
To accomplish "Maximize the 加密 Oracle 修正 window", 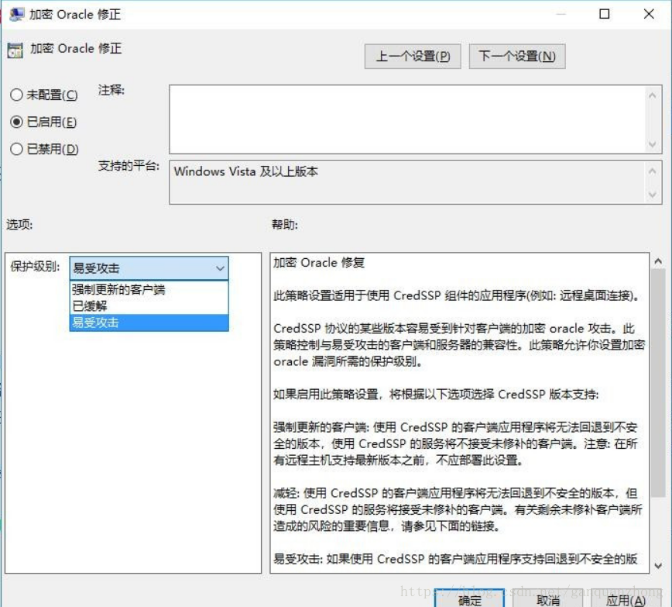I will tap(605, 14).
